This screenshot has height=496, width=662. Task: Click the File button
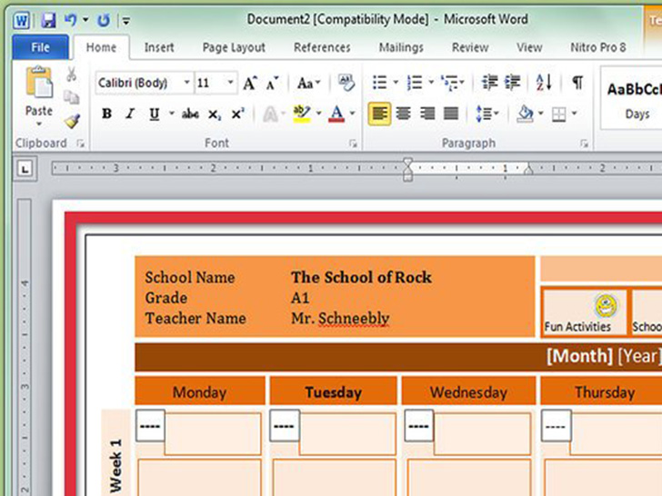point(40,47)
